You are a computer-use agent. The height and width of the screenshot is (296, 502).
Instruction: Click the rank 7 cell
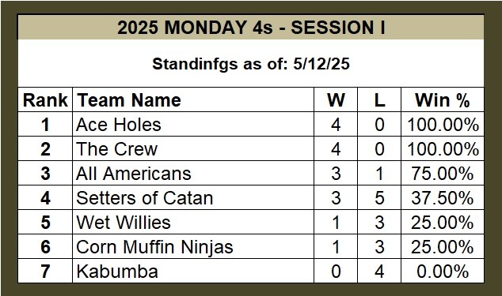pos(45,271)
